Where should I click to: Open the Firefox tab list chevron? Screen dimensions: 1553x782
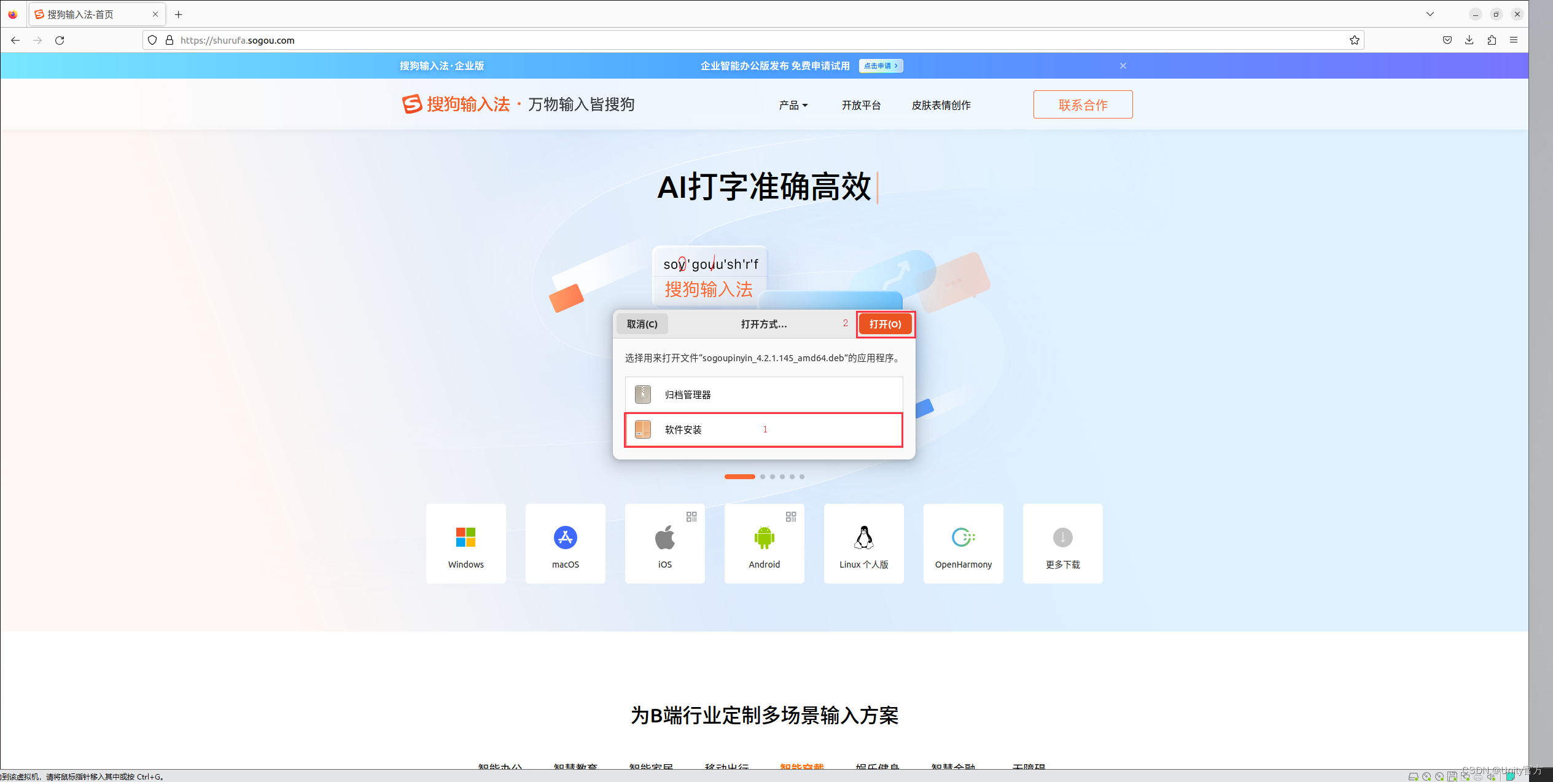tap(1430, 14)
